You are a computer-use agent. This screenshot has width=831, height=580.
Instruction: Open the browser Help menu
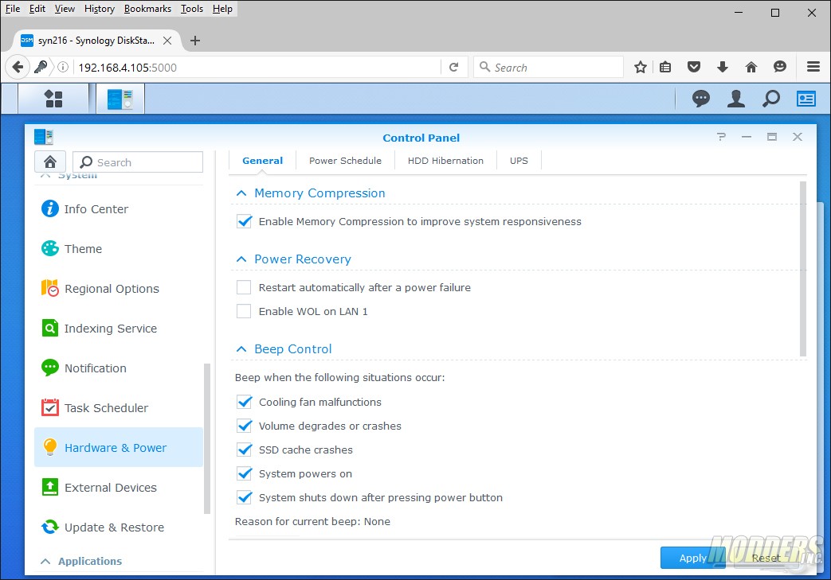tap(222, 9)
